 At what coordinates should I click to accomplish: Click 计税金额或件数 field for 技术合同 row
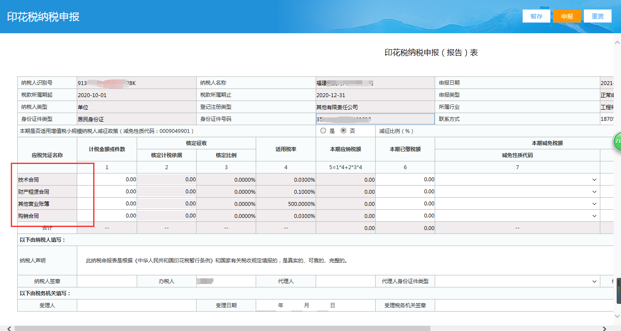[x=107, y=180]
